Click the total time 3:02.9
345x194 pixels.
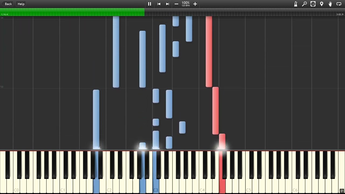[x=340, y=14]
